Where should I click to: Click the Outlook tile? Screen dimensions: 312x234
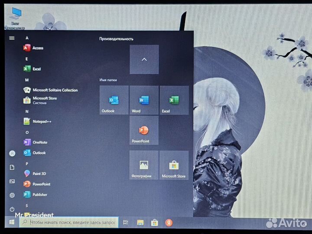point(114,100)
